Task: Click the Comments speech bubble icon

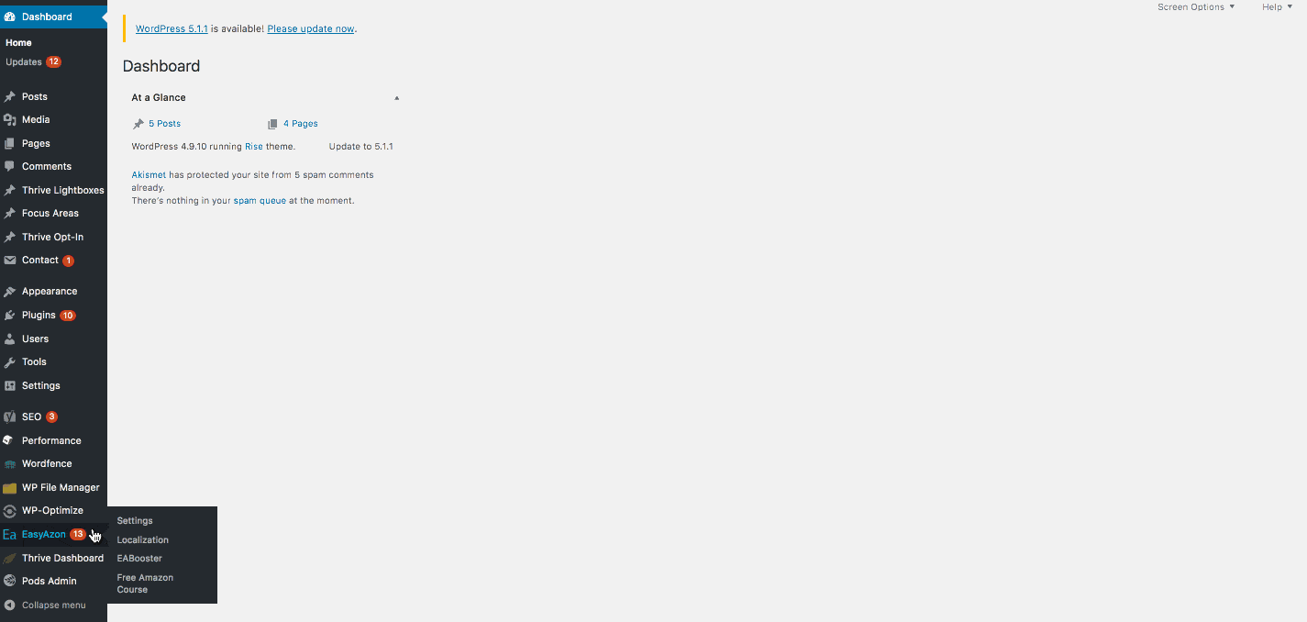Action: 10,166
